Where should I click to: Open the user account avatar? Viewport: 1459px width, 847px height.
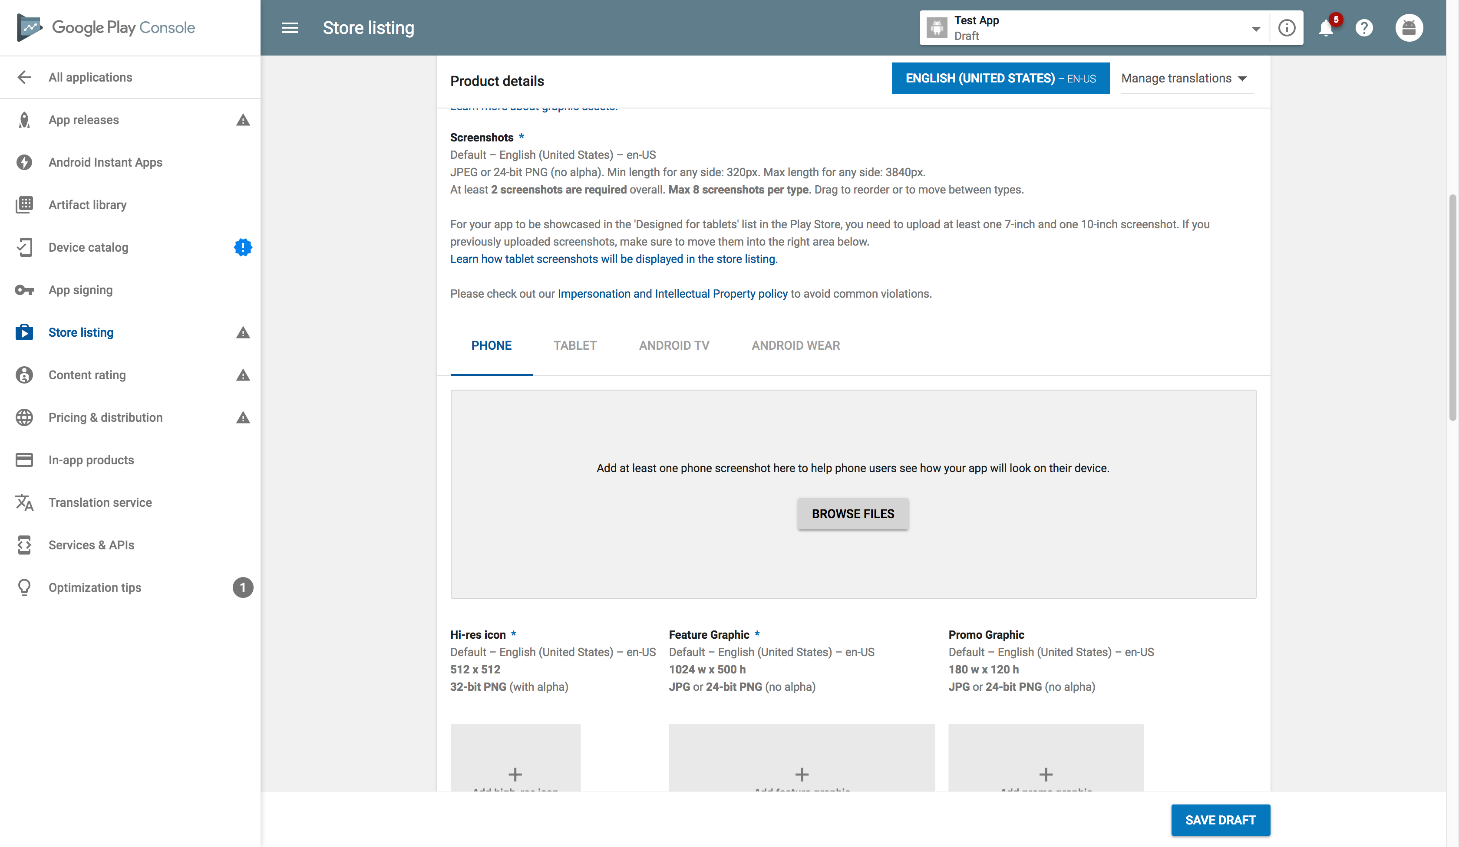(x=1409, y=28)
